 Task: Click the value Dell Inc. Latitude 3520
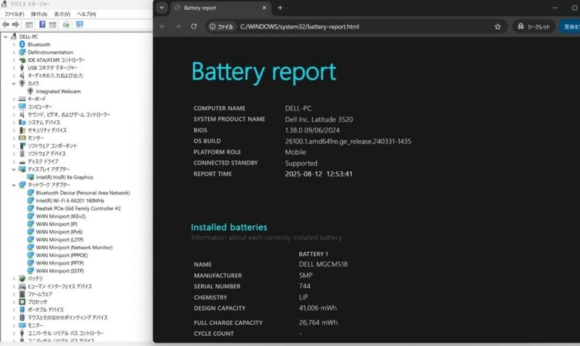(x=319, y=119)
